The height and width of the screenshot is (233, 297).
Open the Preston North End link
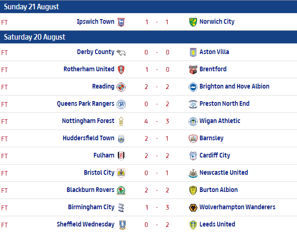click(x=225, y=104)
